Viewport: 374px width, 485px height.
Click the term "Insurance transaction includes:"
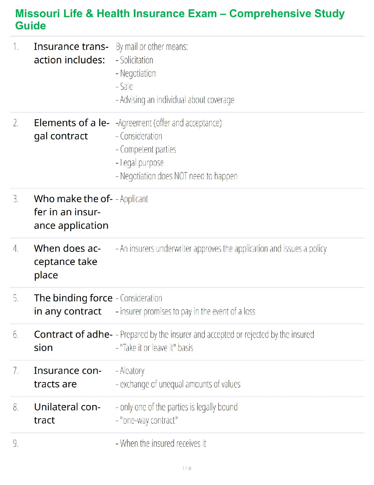71,53
